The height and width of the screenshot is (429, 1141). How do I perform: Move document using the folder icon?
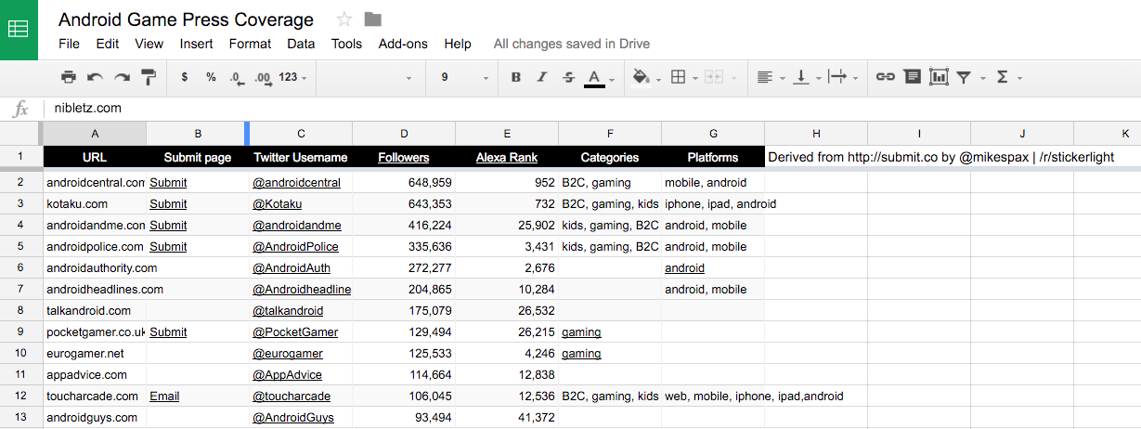tap(373, 19)
